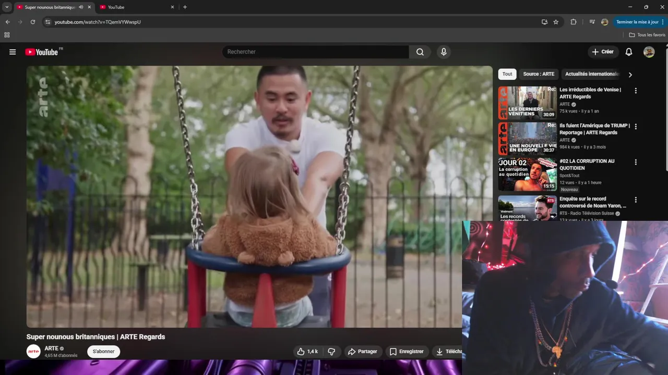This screenshot has height=375, width=668.
Task: Click RTS - Radio Télévision Suisse channel name
Action: (587, 214)
